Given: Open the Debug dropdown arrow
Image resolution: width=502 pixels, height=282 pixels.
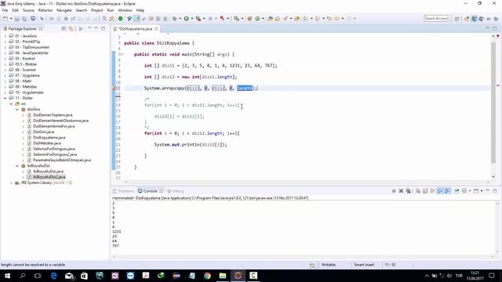Looking at the screenshot, I should pyautogui.click(x=180, y=19).
